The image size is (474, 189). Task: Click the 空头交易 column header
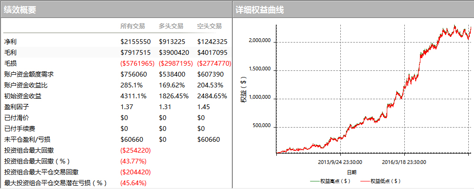pos(209,26)
